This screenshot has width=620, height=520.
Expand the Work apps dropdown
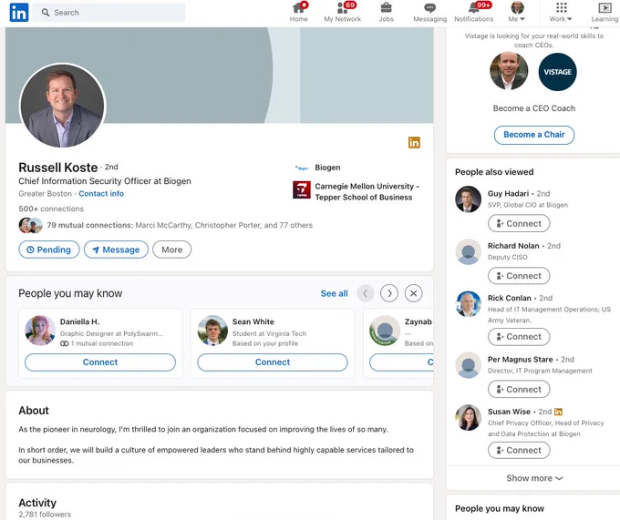pos(561,12)
